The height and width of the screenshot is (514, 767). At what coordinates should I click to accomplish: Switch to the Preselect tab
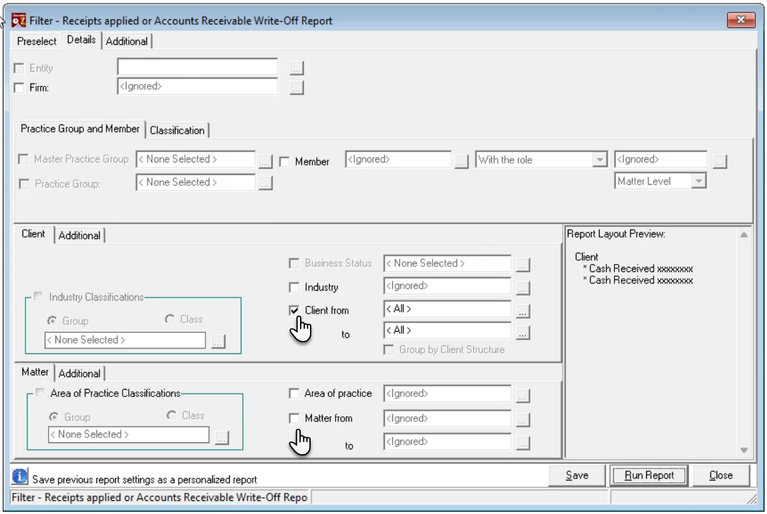37,42
